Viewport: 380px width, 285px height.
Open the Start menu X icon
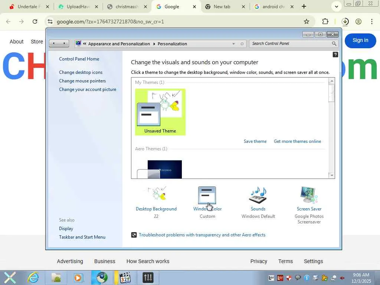coord(10,278)
